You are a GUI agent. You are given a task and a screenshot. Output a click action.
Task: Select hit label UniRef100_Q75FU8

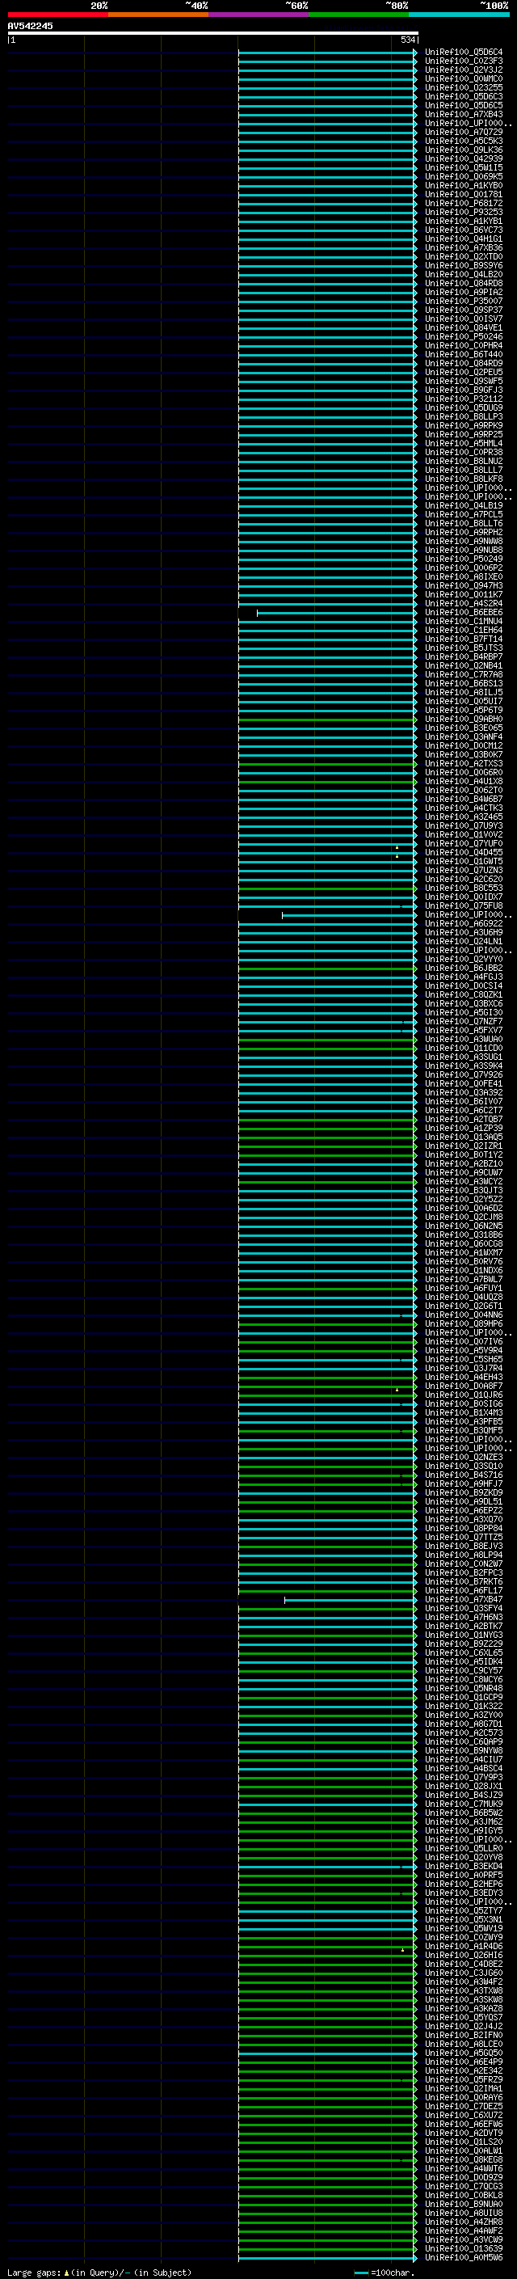pyautogui.click(x=463, y=905)
